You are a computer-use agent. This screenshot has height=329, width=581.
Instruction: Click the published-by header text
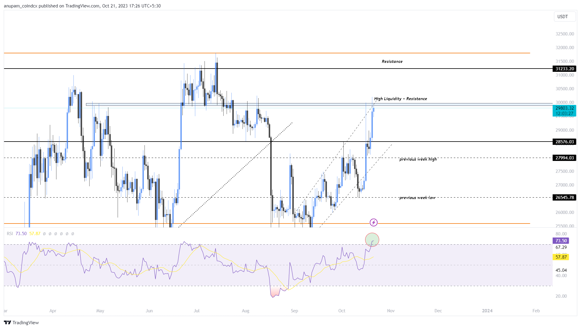click(82, 6)
